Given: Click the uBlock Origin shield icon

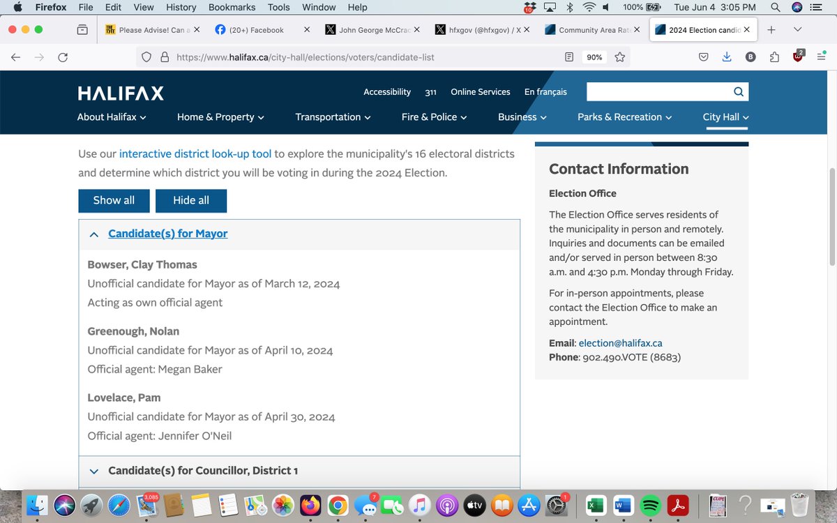Looking at the screenshot, I should 799,56.
